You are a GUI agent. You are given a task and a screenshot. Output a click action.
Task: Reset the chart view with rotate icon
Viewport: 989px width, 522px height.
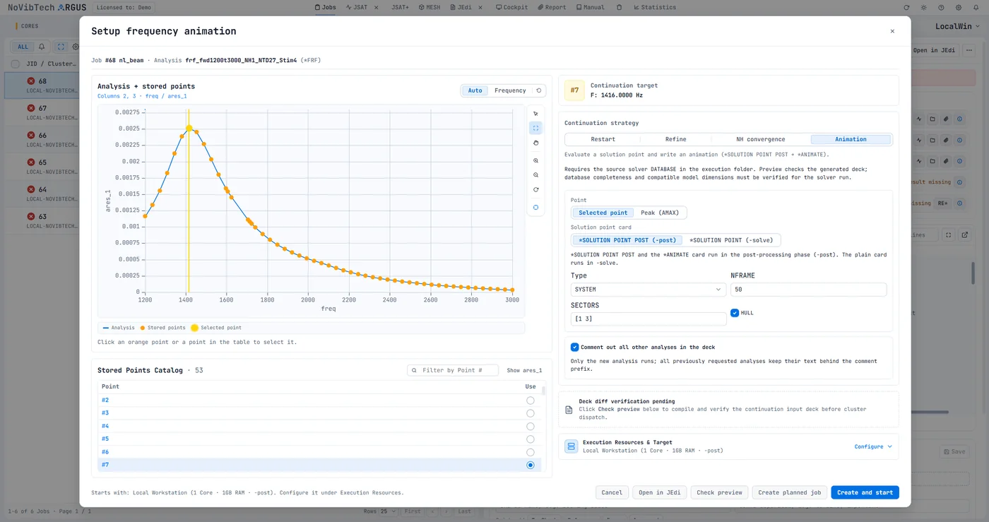pos(535,190)
